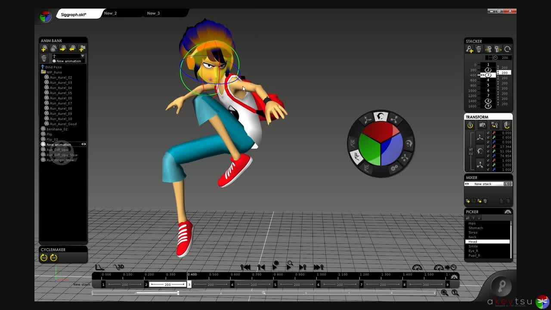Click the add folder icon in Anim Bank

click(82, 49)
